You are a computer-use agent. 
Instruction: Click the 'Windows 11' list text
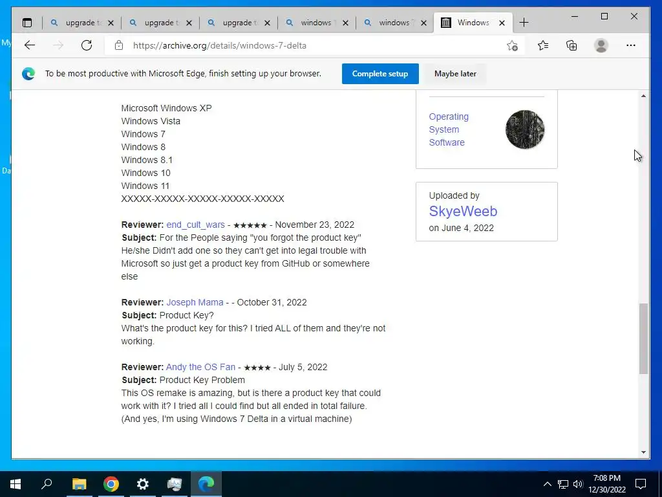(x=145, y=186)
